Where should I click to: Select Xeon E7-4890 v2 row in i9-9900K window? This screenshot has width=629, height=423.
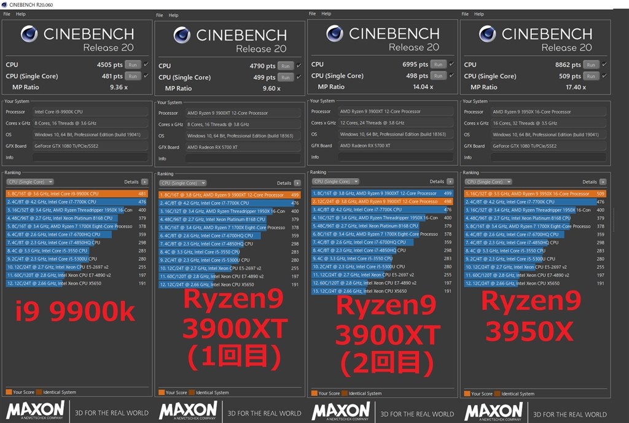(77, 275)
